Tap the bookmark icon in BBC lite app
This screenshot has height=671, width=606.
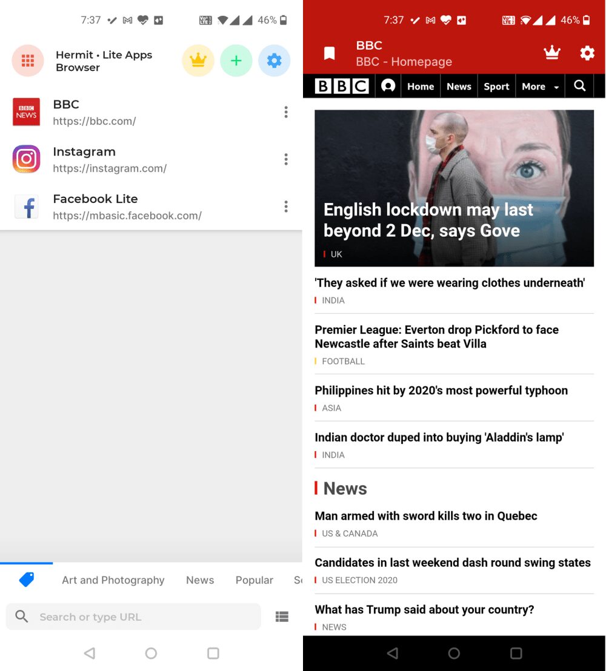click(x=329, y=53)
